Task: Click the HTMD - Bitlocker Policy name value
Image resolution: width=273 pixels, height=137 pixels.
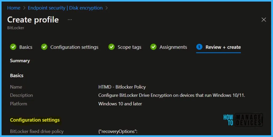Action: point(122,87)
